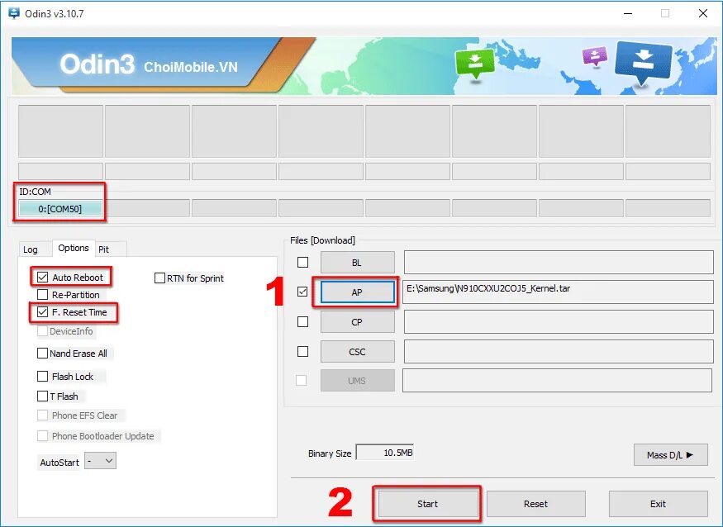Enable Nand Erase All checkbox
The width and height of the screenshot is (723, 527).
click(42, 354)
